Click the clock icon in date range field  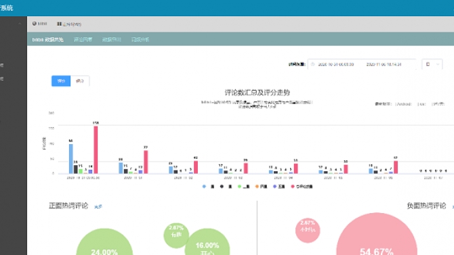tap(312, 64)
